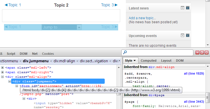Click the Topic 2 heading

pos(61,5)
